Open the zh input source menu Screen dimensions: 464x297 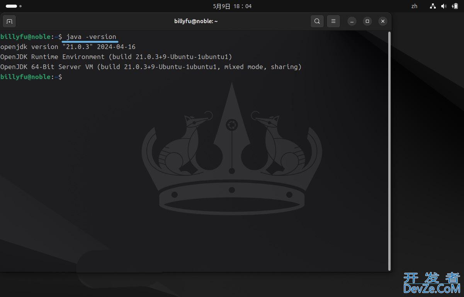tap(414, 6)
